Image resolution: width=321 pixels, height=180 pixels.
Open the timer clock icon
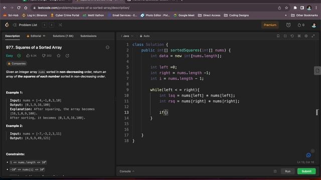click(288, 25)
